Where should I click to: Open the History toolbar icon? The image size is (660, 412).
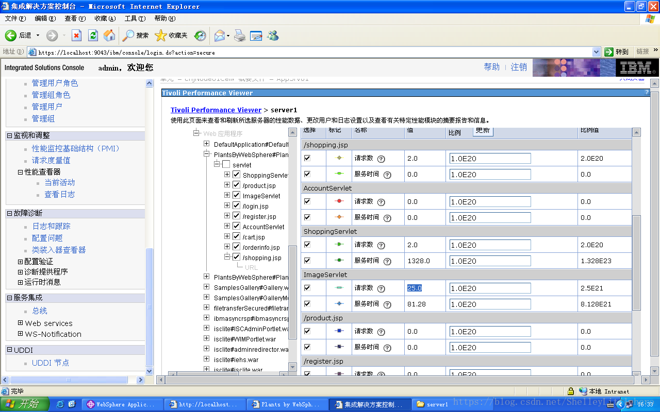coord(200,35)
